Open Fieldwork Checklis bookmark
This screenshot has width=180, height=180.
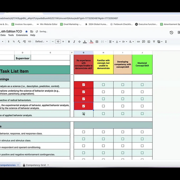click(x=121, y=24)
